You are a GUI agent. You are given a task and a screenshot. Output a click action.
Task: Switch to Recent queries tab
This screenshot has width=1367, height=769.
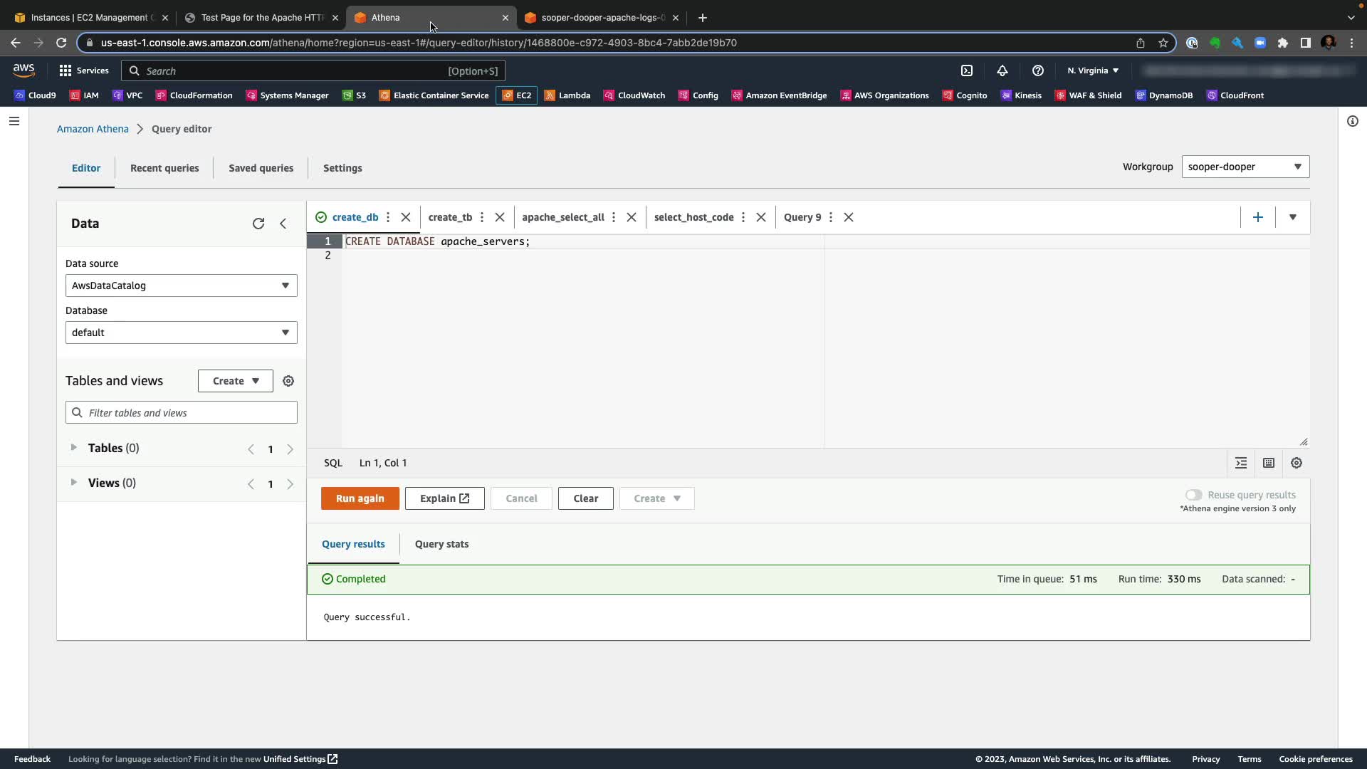(164, 168)
